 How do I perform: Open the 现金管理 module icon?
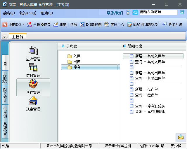33,101
